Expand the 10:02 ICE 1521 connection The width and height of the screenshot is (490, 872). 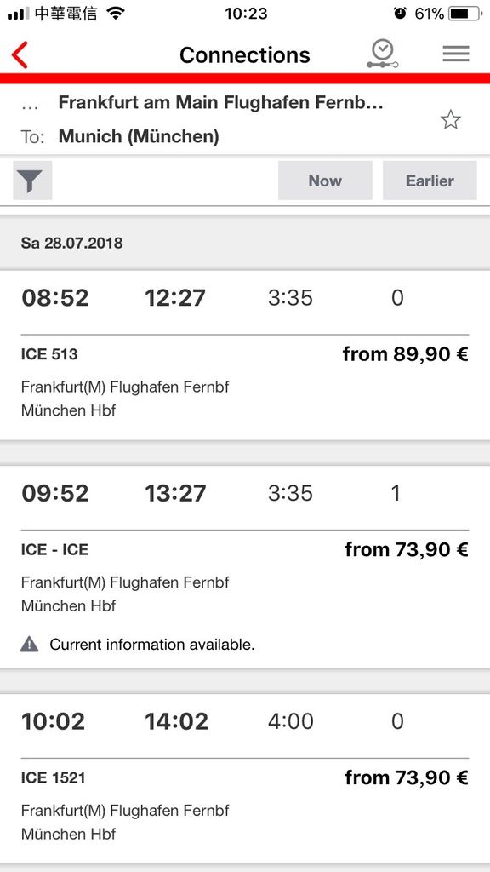tap(245, 778)
